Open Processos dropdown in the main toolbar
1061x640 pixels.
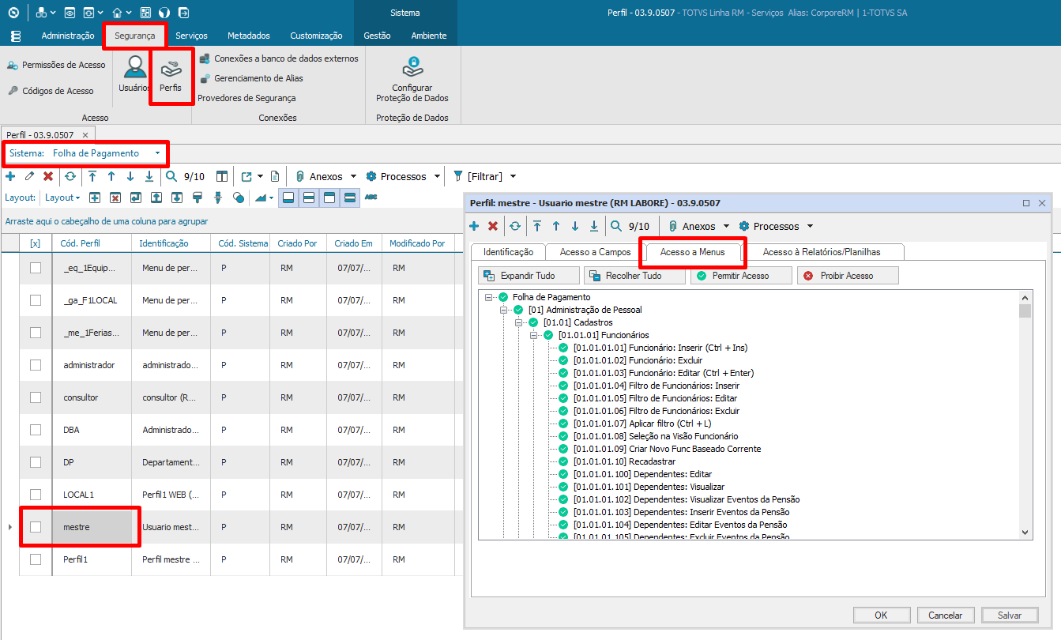click(437, 176)
